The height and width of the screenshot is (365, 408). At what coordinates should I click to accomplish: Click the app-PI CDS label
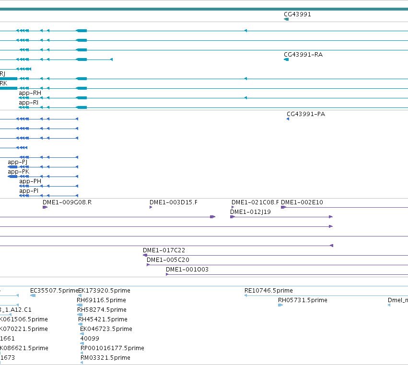click(x=29, y=191)
